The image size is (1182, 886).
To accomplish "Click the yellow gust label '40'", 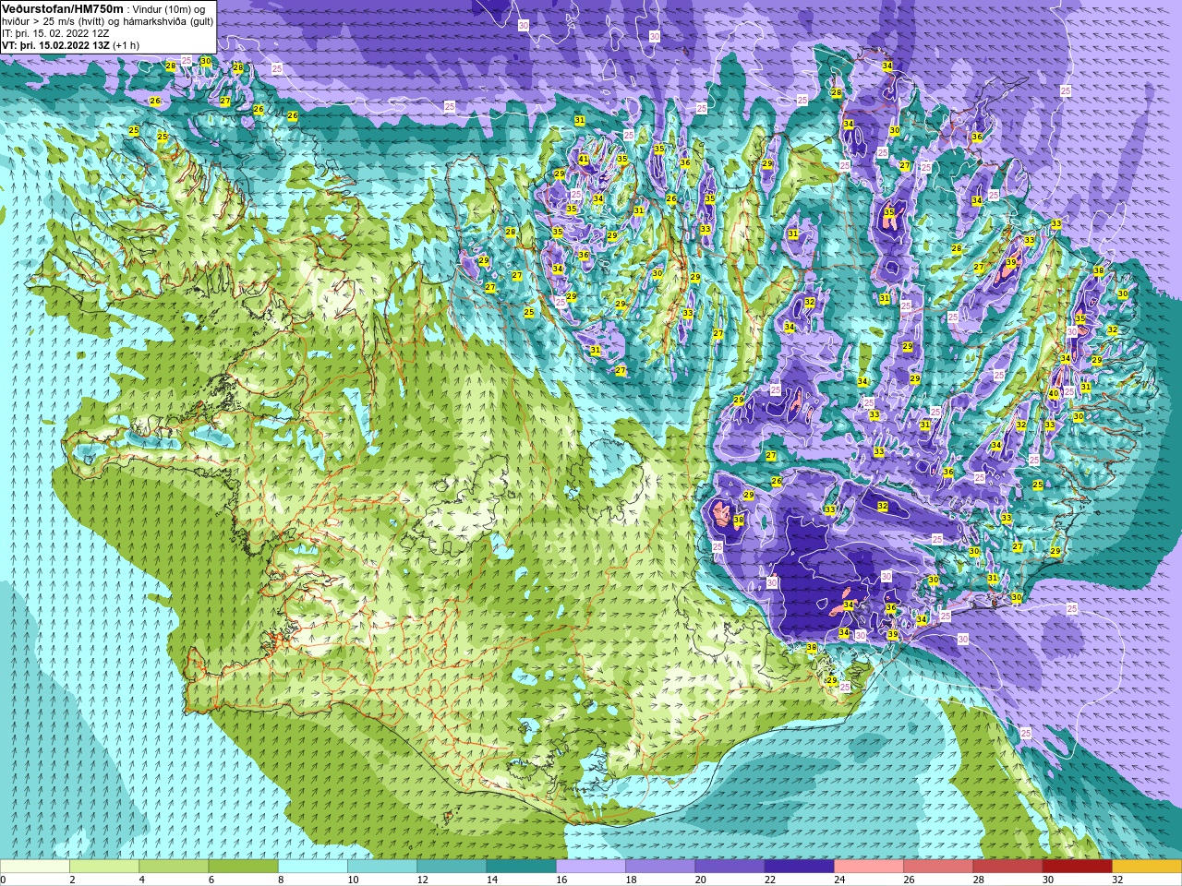I will 1053,393.
